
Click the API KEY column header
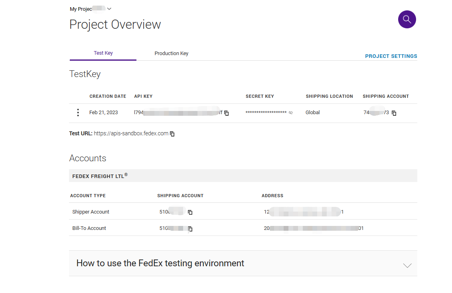point(143,96)
